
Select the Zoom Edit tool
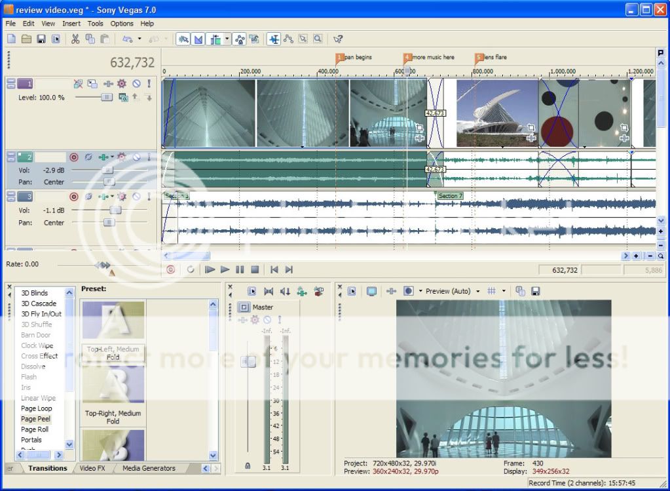(x=318, y=38)
